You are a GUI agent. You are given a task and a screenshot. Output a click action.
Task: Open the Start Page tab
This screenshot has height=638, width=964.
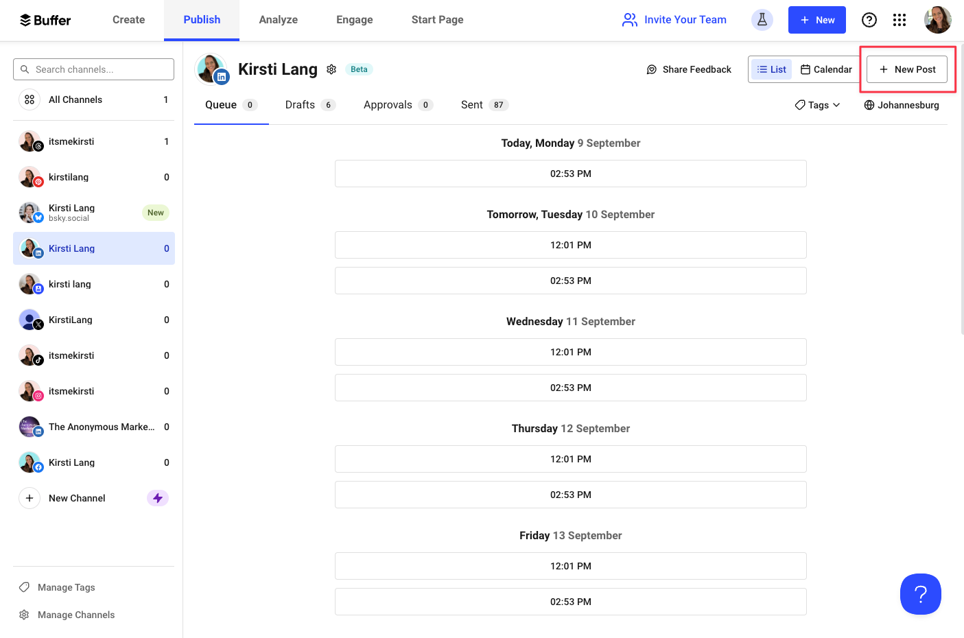point(438,20)
